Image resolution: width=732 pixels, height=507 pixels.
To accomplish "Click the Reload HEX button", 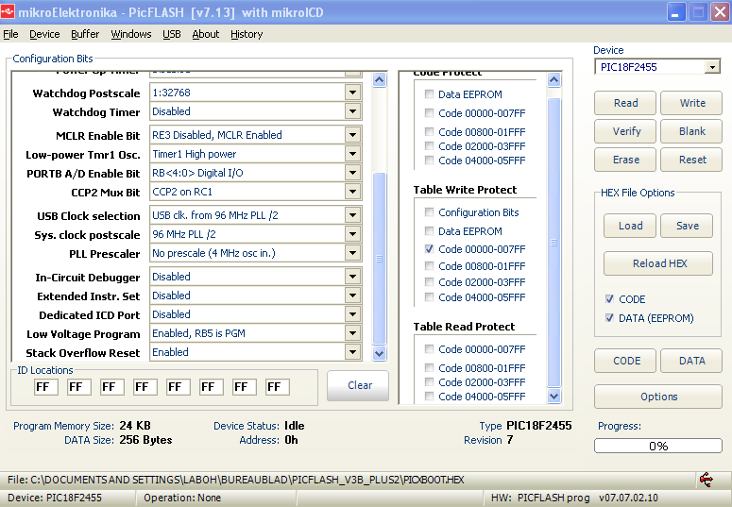I will point(658,263).
